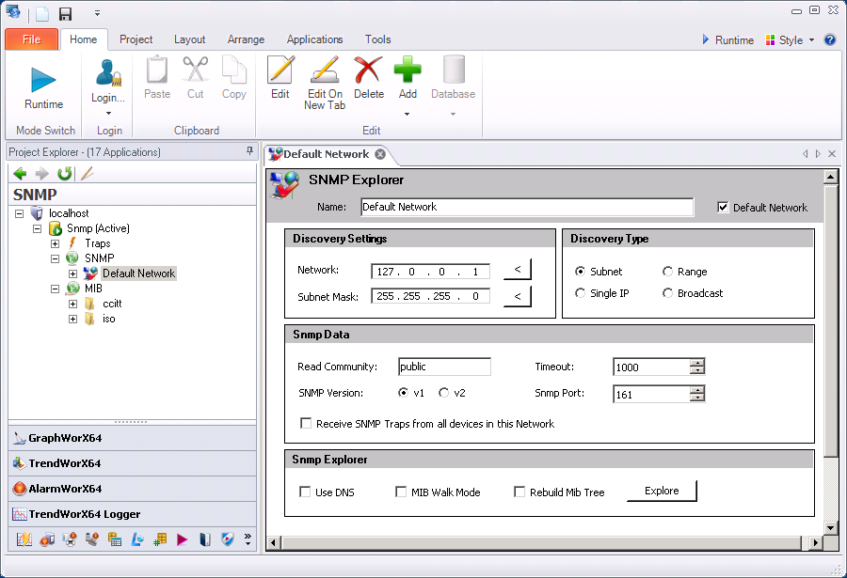
Task: Expand the ccitt MIB folder
Action: pos(72,304)
